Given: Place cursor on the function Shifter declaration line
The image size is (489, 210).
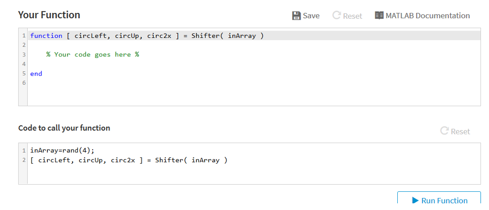Looking at the screenshot, I should tap(254, 35).
